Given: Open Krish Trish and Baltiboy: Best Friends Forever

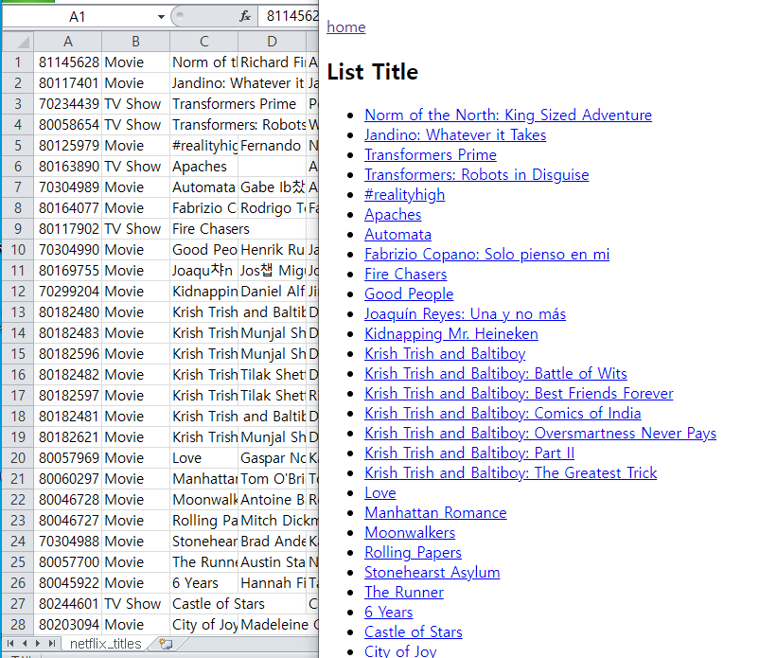Looking at the screenshot, I should pyautogui.click(x=519, y=393).
